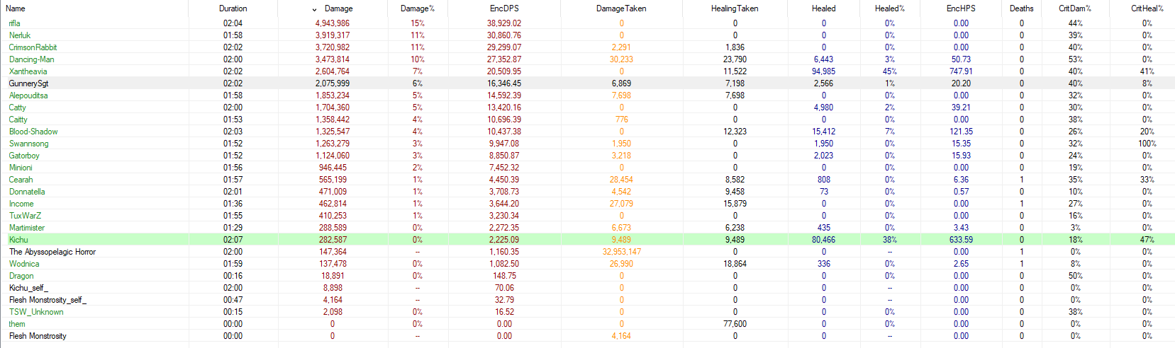
Task: Click the TSW_Unknown combatant entry
Action: click(x=36, y=312)
